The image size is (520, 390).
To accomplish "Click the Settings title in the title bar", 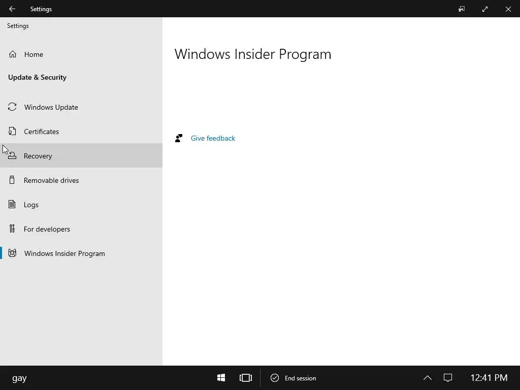I will 41,9.
